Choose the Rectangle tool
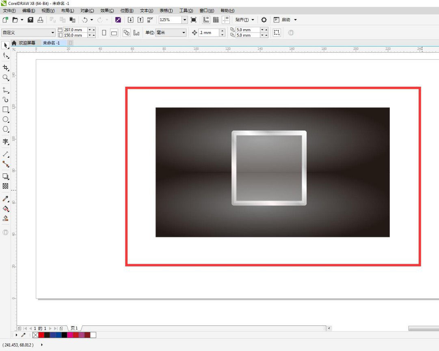Viewport: 439px width, 351px height. tap(6, 109)
